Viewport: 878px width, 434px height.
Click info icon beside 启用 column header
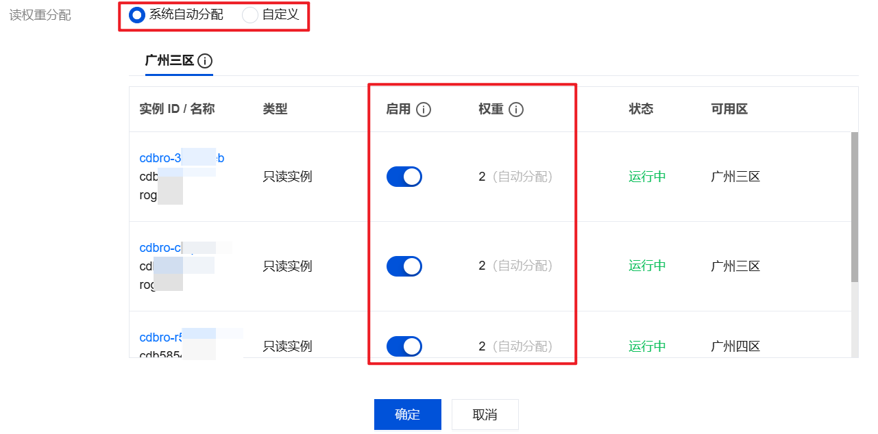424,110
